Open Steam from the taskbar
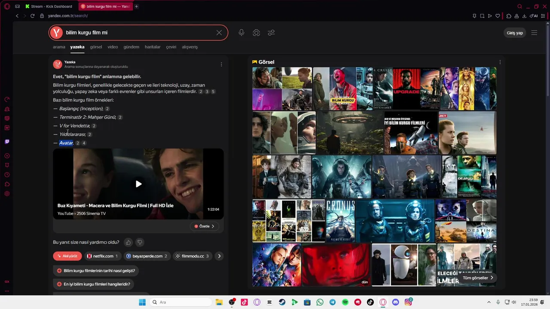Screen dimensions: 550x309 282,302
